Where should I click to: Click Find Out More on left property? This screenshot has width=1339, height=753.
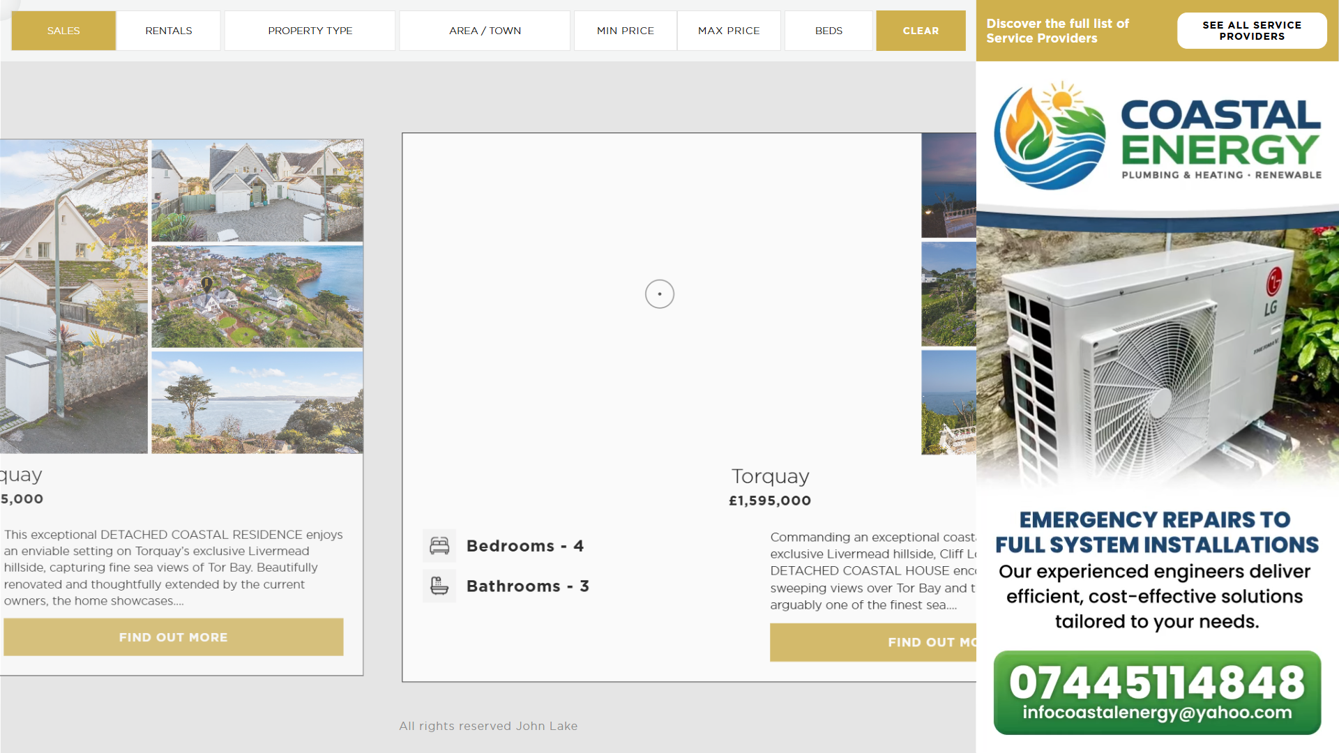[173, 637]
